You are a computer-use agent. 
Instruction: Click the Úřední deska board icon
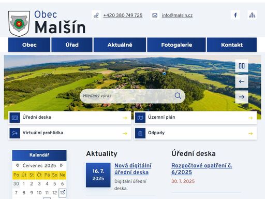pyautogui.click(x=14, y=118)
